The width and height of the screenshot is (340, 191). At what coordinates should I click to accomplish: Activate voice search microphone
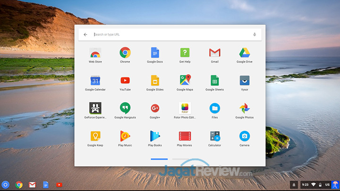click(x=255, y=34)
